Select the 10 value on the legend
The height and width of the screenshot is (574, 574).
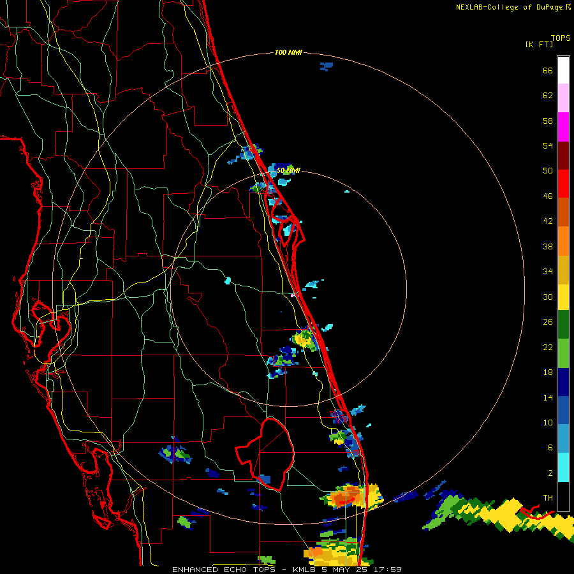[548, 422]
